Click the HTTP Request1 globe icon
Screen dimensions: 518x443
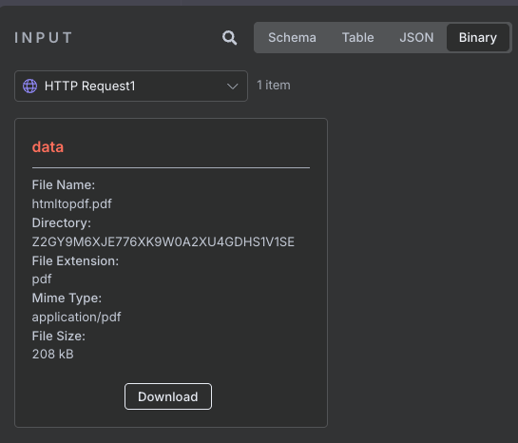[29, 86]
